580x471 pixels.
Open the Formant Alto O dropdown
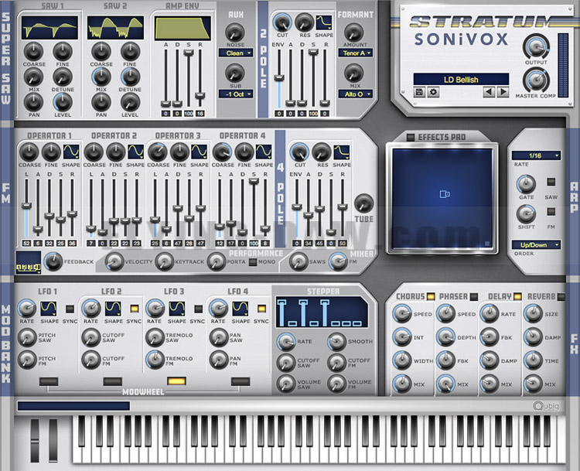coord(355,94)
